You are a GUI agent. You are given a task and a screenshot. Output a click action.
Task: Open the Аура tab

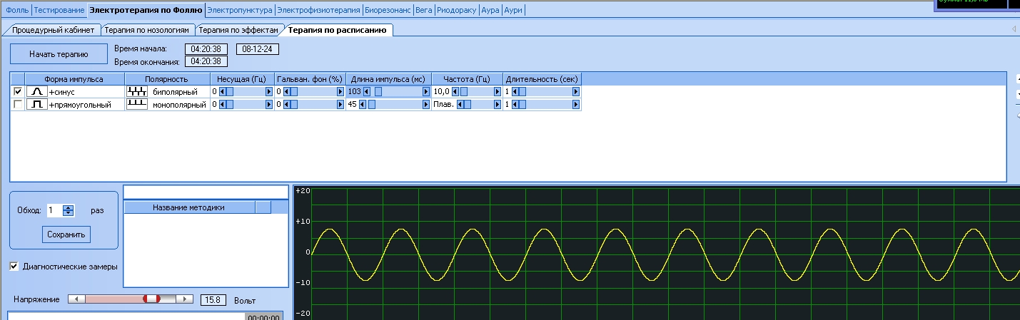click(490, 11)
